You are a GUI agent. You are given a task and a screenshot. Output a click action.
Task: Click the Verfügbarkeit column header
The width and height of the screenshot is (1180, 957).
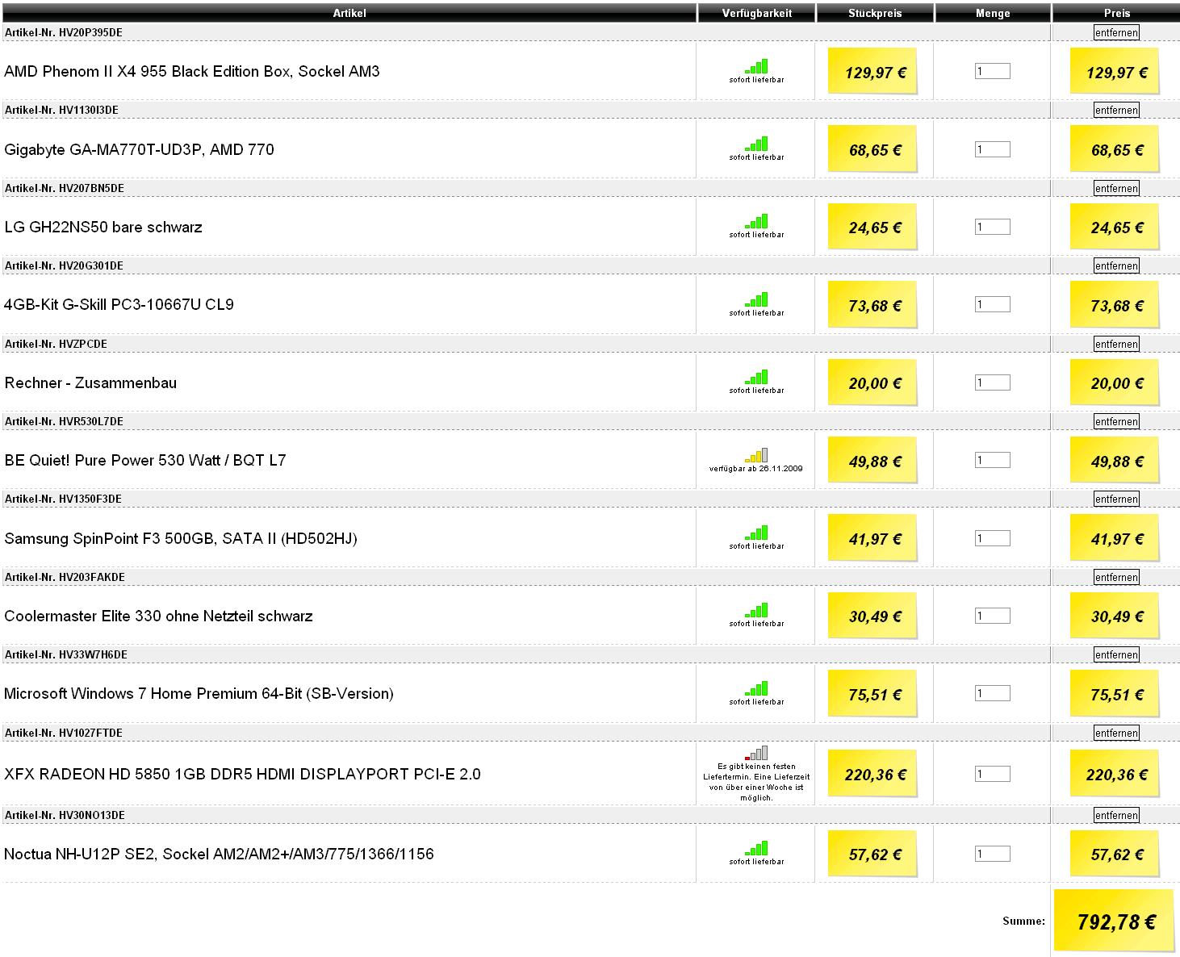coord(756,13)
